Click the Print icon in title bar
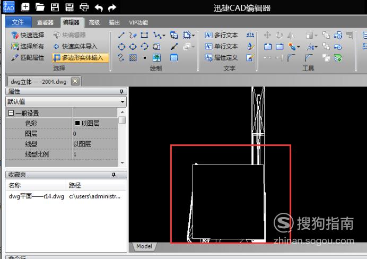 84,7
